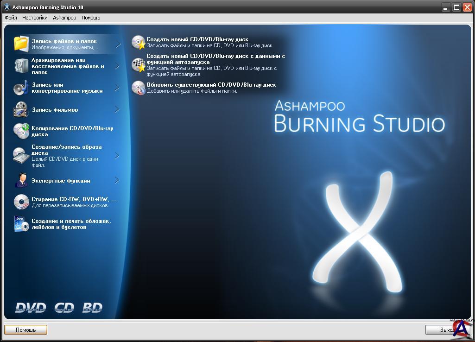475x342 pixels.
Task: Open the Файл menu
Action: tap(11, 18)
